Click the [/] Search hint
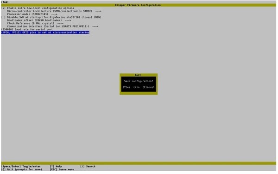Viewport: 278px width, 174px height. (88, 167)
